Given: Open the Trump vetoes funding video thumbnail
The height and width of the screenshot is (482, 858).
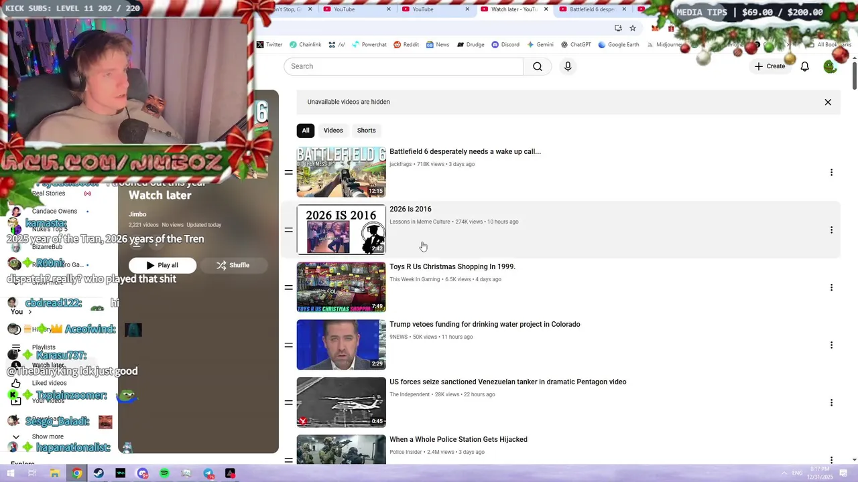Looking at the screenshot, I should (x=341, y=345).
